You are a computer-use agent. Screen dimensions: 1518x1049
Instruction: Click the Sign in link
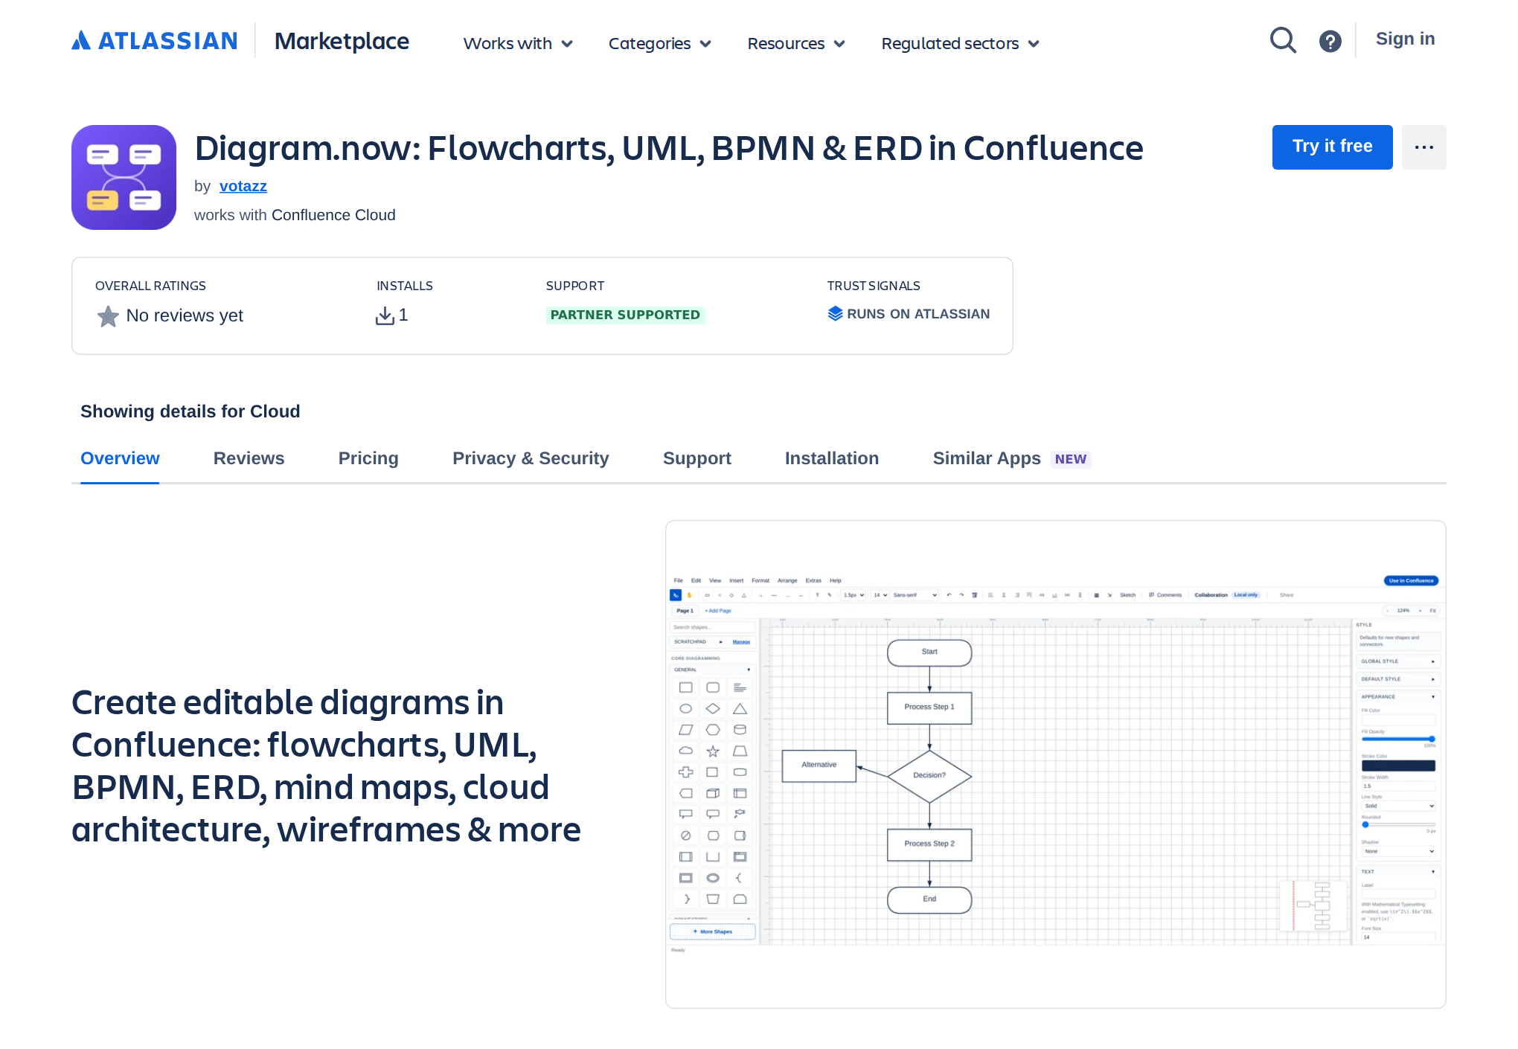(1405, 39)
